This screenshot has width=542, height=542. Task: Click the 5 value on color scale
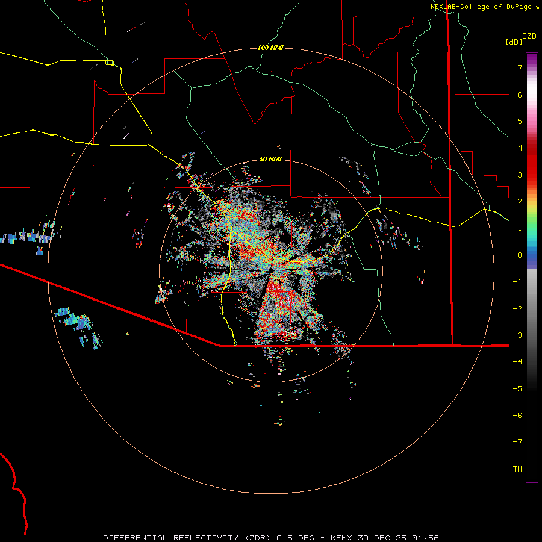coord(520,121)
